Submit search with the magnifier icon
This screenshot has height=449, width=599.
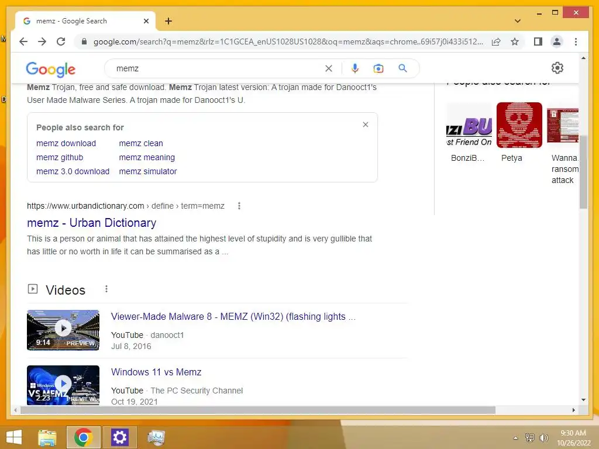(x=402, y=68)
